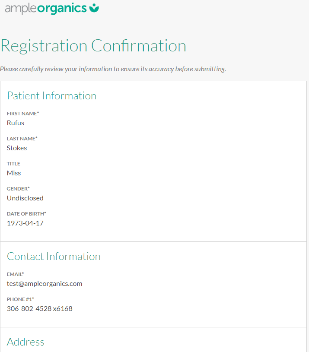Click the Gender field label
309x352 pixels.
pos(18,189)
